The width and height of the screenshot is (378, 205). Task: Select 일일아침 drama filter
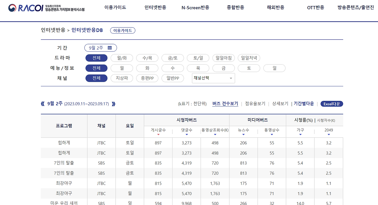pos(223,58)
